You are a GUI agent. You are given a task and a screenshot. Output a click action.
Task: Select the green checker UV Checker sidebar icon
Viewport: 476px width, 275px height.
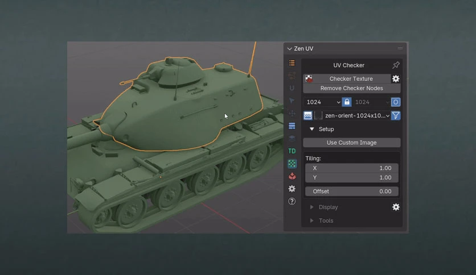292,164
